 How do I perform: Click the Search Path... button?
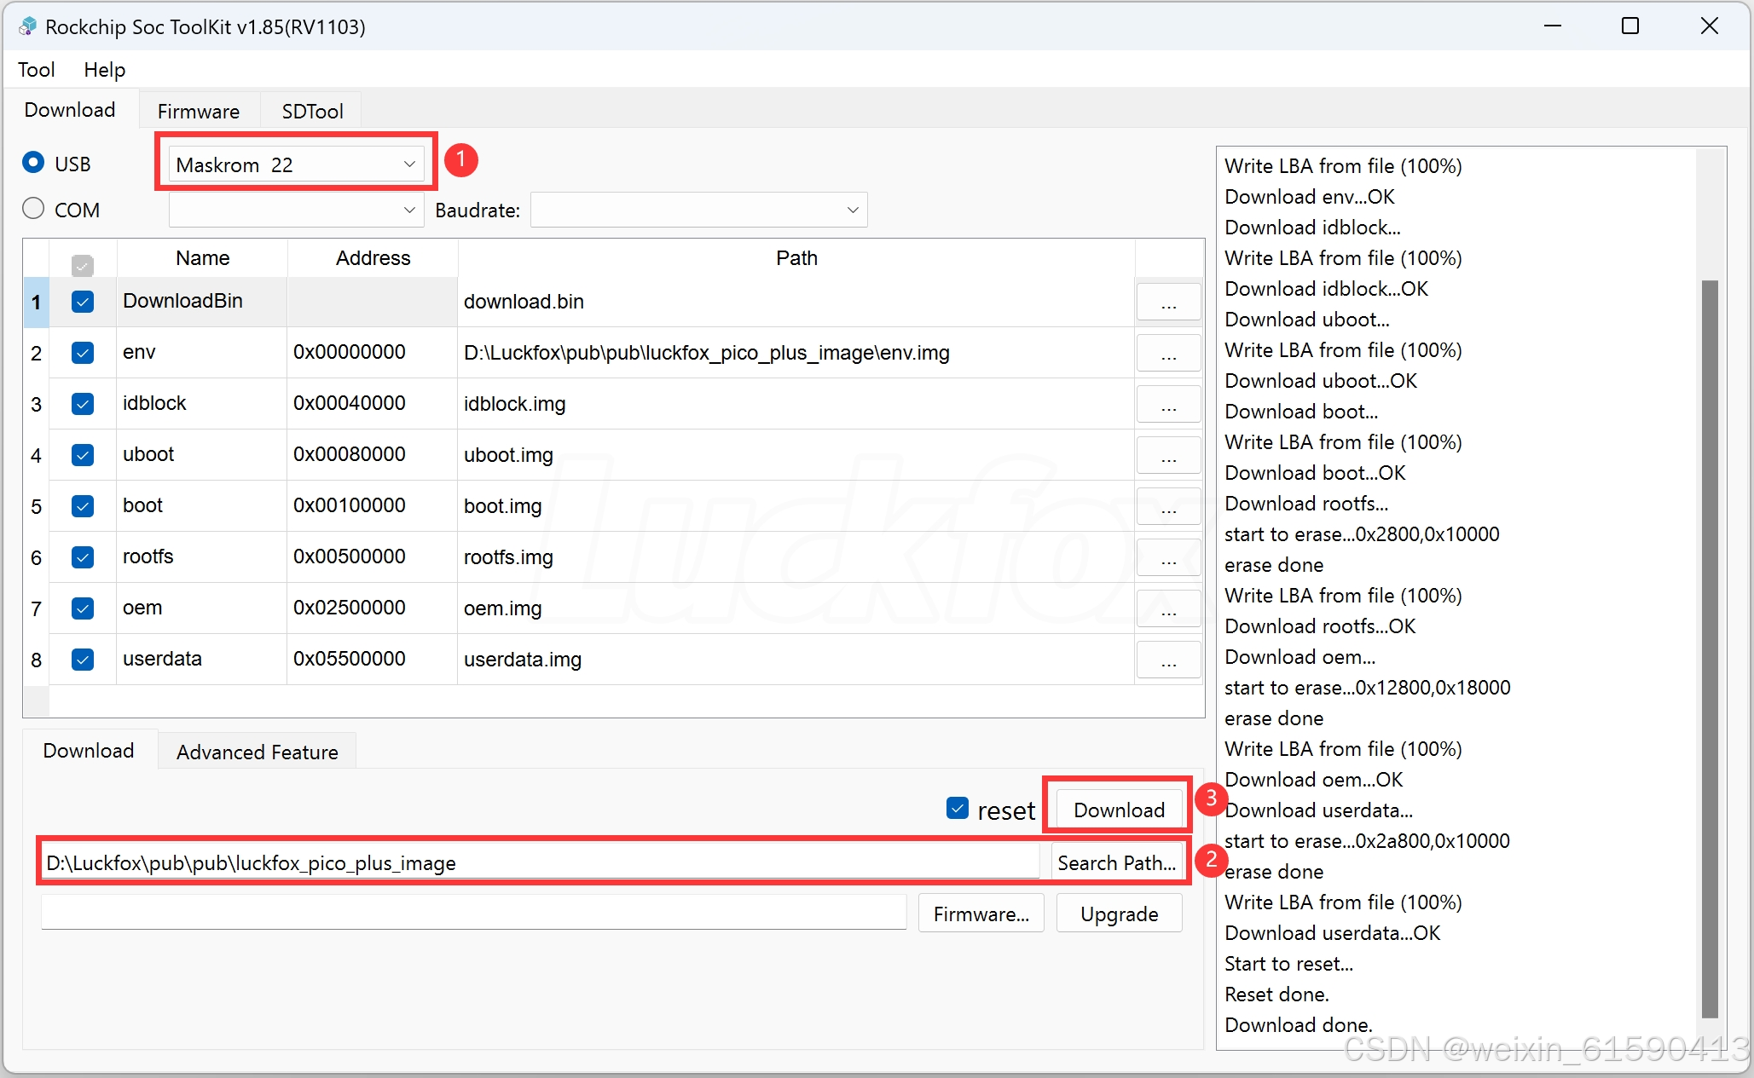tap(1116, 863)
